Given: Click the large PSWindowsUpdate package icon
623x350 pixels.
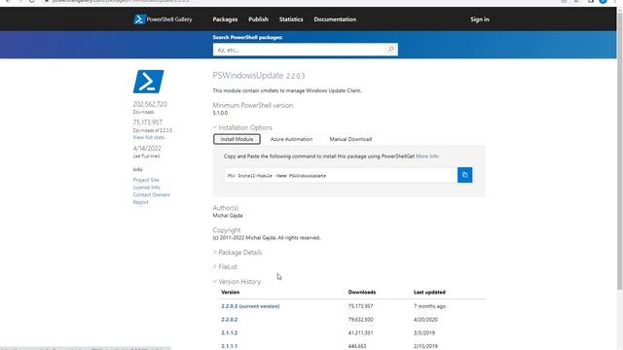Looking at the screenshot, I should 148,82.
